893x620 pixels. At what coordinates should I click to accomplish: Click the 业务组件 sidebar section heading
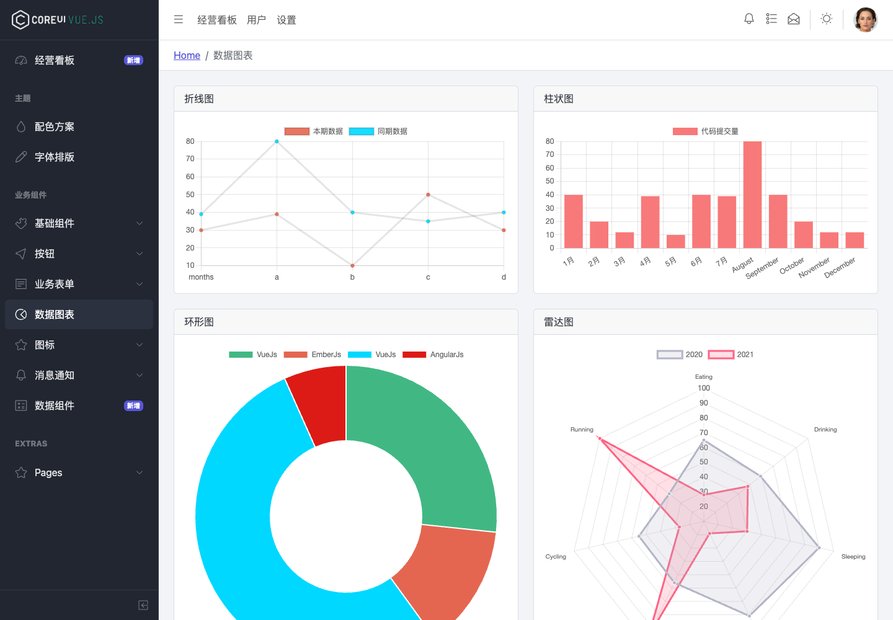click(x=31, y=195)
